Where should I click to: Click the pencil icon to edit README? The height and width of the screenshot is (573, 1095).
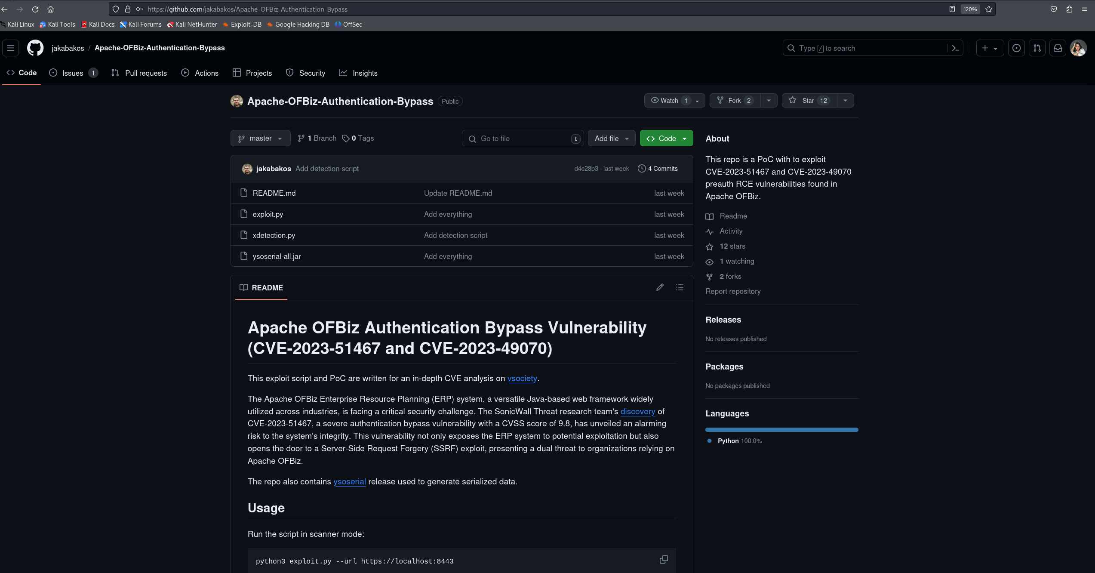(660, 287)
